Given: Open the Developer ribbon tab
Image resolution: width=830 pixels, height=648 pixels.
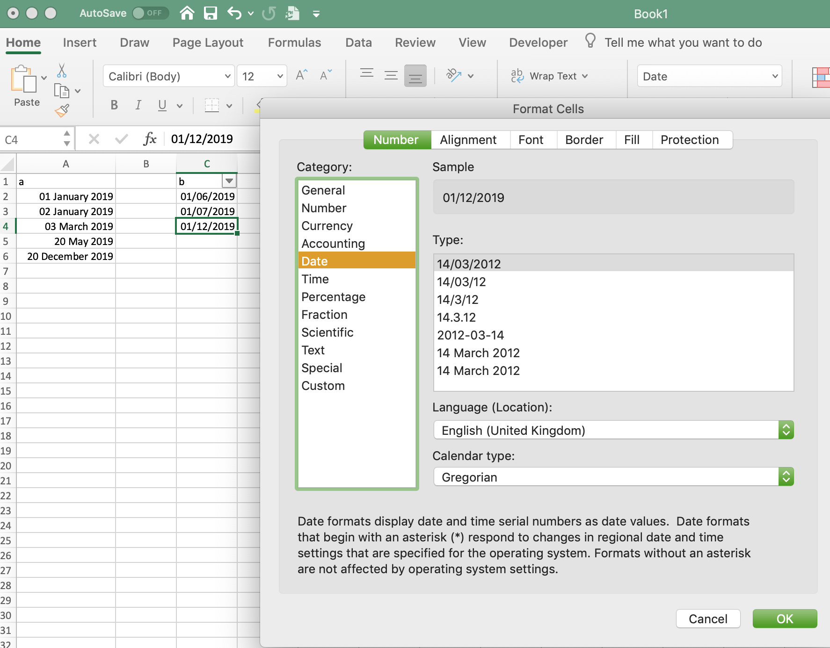Looking at the screenshot, I should click(538, 43).
